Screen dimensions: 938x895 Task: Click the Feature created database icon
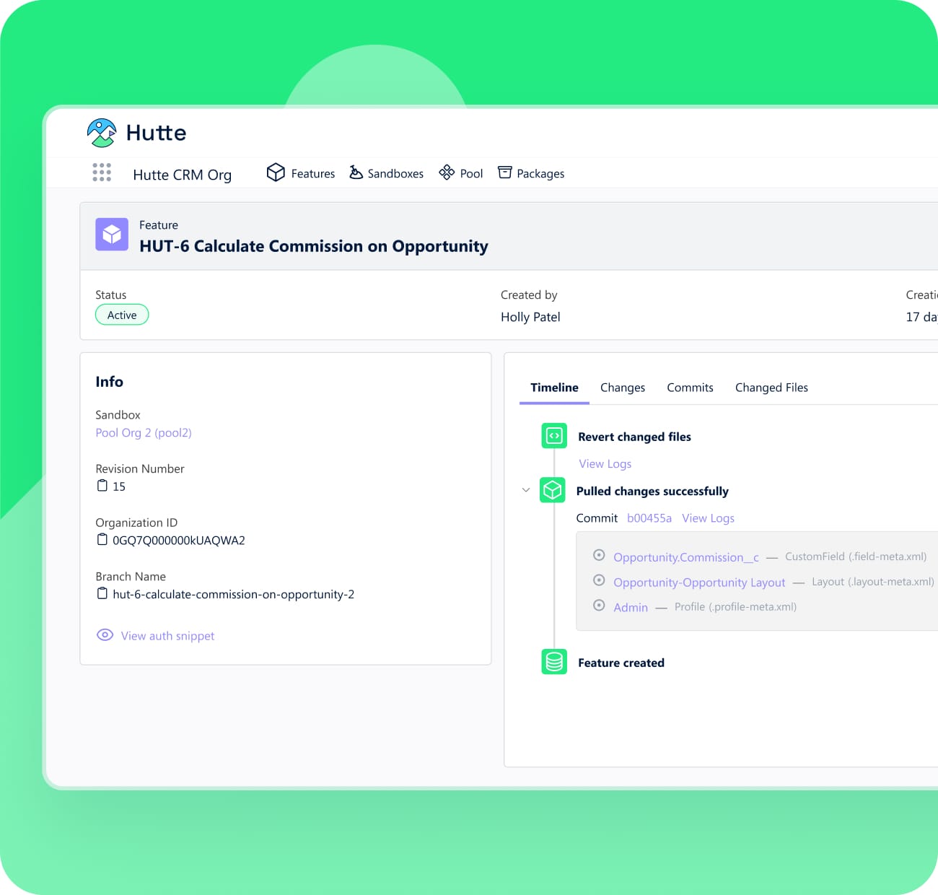(554, 662)
